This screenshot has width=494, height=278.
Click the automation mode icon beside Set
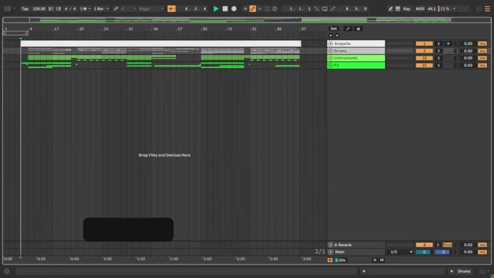347,28
